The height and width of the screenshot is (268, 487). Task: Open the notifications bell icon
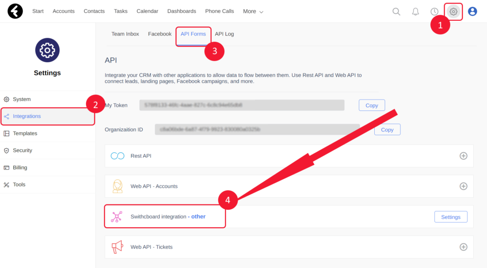point(415,11)
